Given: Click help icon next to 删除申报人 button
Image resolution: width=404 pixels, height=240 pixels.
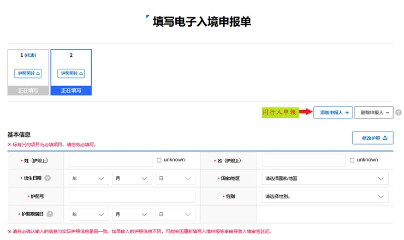Looking at the screenshot, I should click(399, 112).
